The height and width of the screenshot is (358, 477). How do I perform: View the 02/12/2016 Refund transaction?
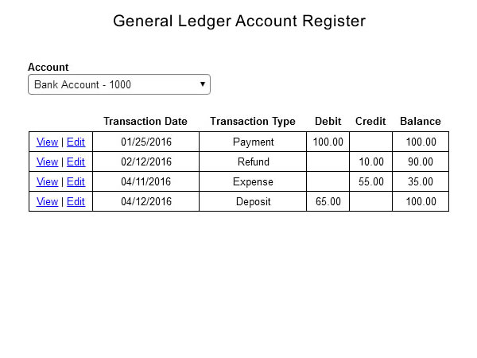tap(47, 161)
